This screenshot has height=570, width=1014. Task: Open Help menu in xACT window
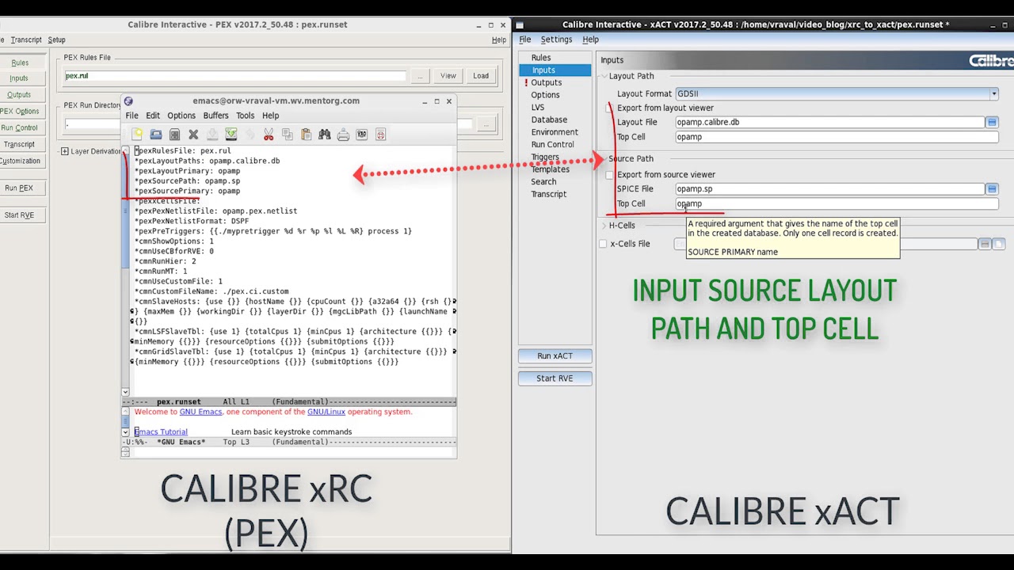click(591, 40)
